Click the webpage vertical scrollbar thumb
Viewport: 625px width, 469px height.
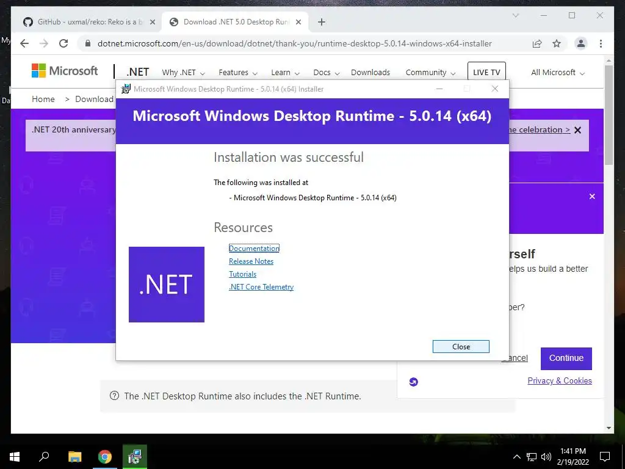[x=609, y=115]
